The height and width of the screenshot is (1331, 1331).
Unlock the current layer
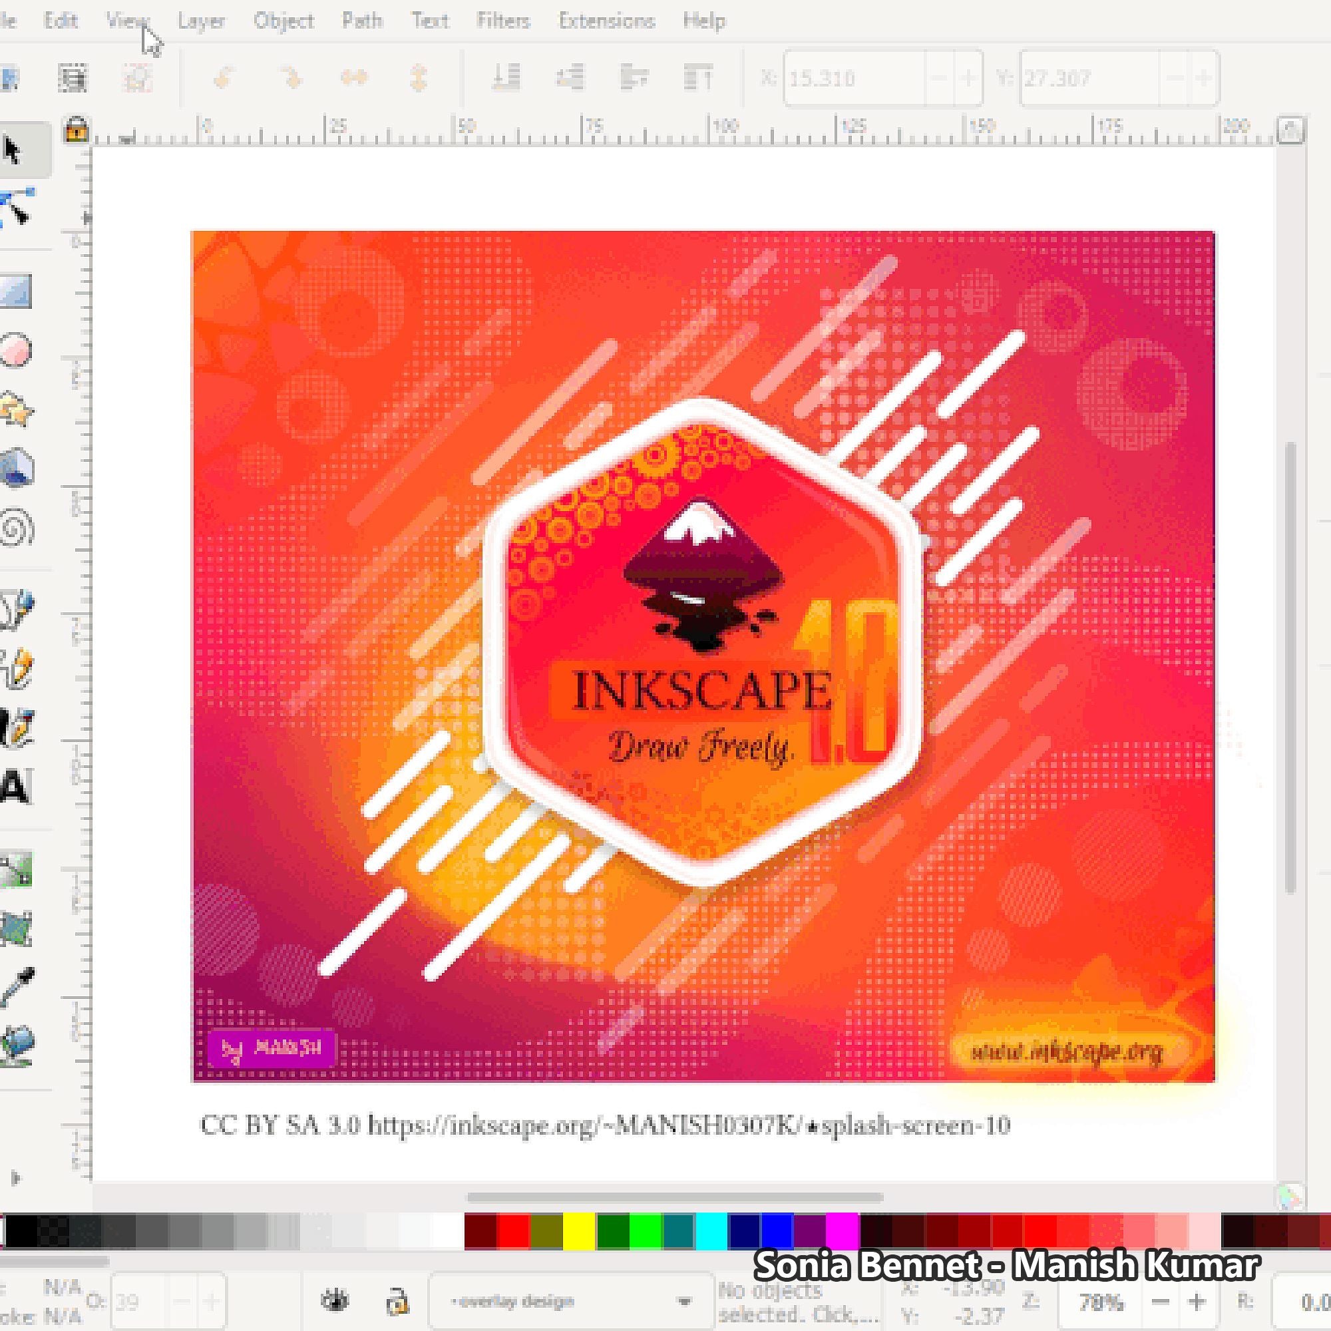tap(397, 1300)
